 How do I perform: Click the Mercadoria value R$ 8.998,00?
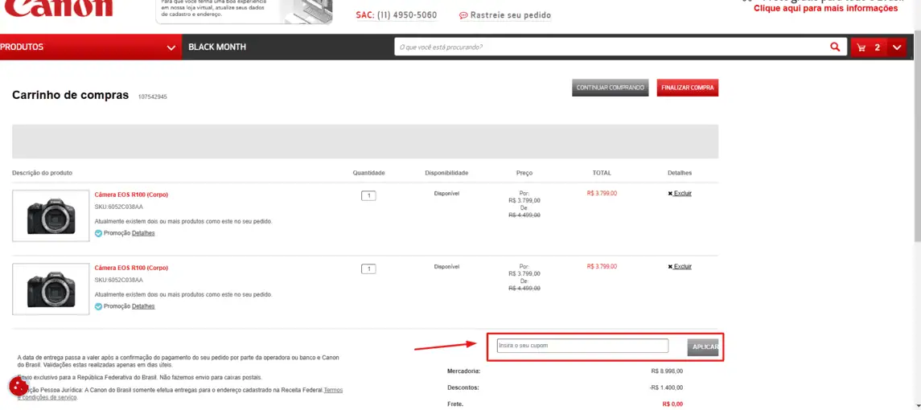click(668, 371)
